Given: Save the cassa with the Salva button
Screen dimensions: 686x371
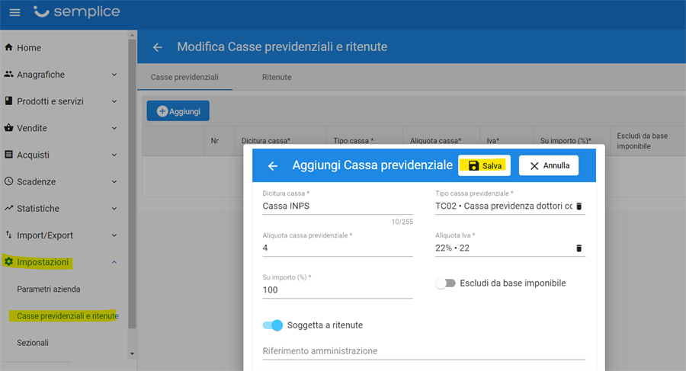Looking at the screenshot, I should (484, 165).
